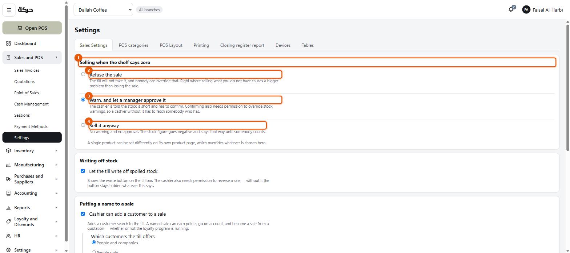Select the Sell it anyway option

(83, 125)
